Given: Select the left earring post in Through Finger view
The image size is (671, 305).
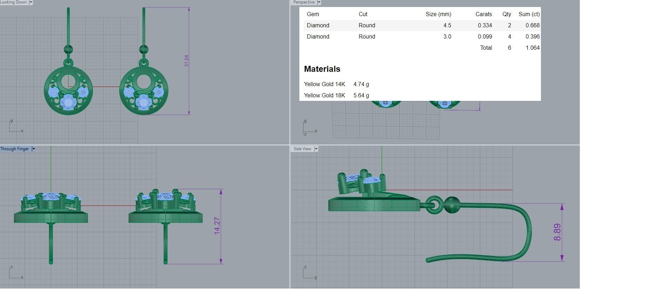Looking at the screenshot, I should [51, 243].
